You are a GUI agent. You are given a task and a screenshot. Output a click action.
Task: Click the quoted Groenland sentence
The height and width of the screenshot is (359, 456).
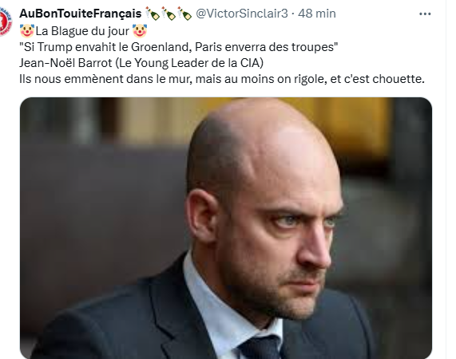pos(179,47)
